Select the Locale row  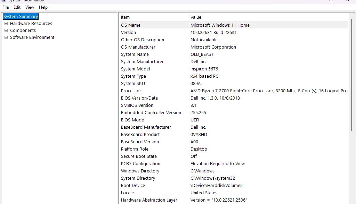[x=234, y=193]
